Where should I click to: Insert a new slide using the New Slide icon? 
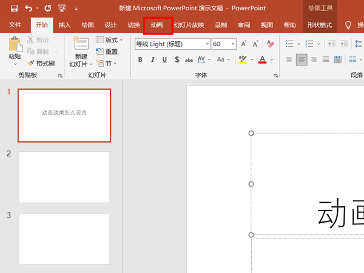(81, 43)
